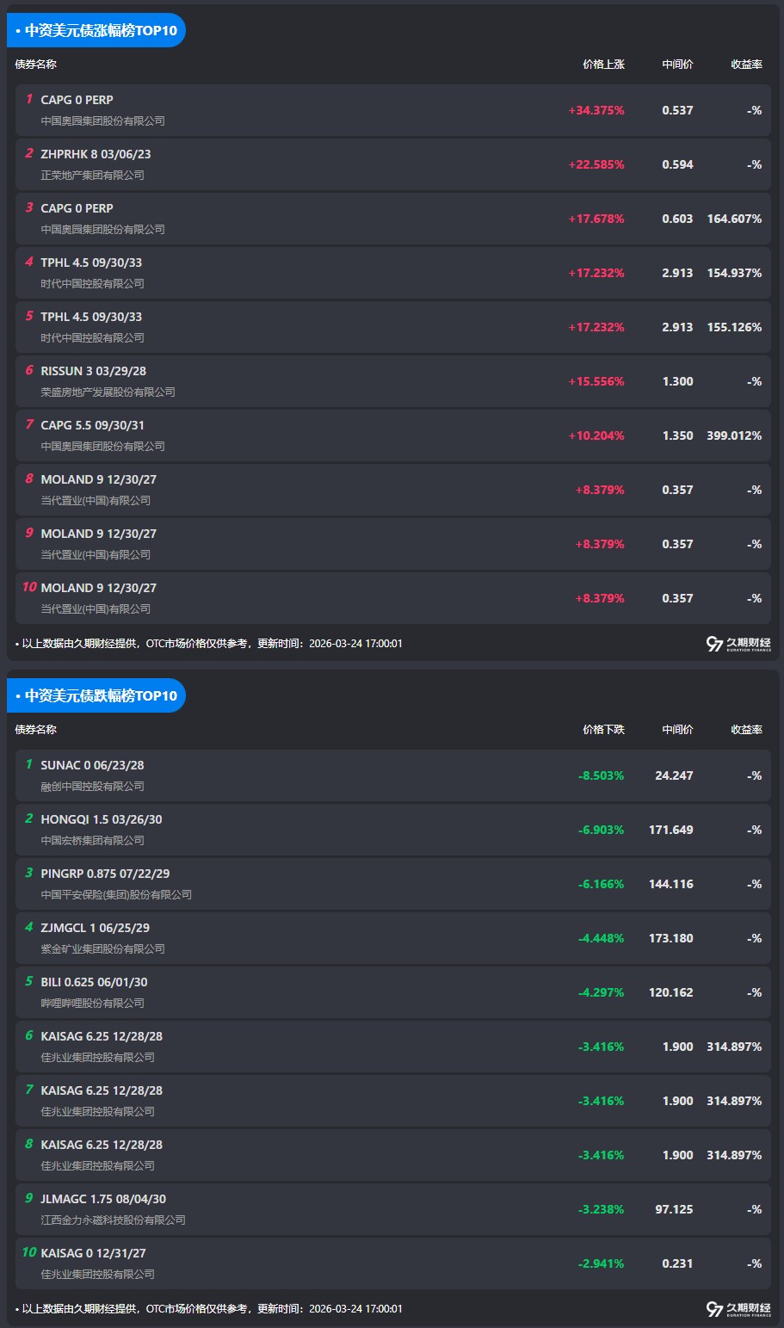Select the CAPG 5.5 09/30/31 bond
Screen dimensions: 784x1328
92,426
